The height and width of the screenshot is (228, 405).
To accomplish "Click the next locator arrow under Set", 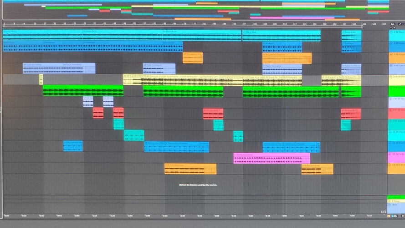I will [x=394, y=27].
